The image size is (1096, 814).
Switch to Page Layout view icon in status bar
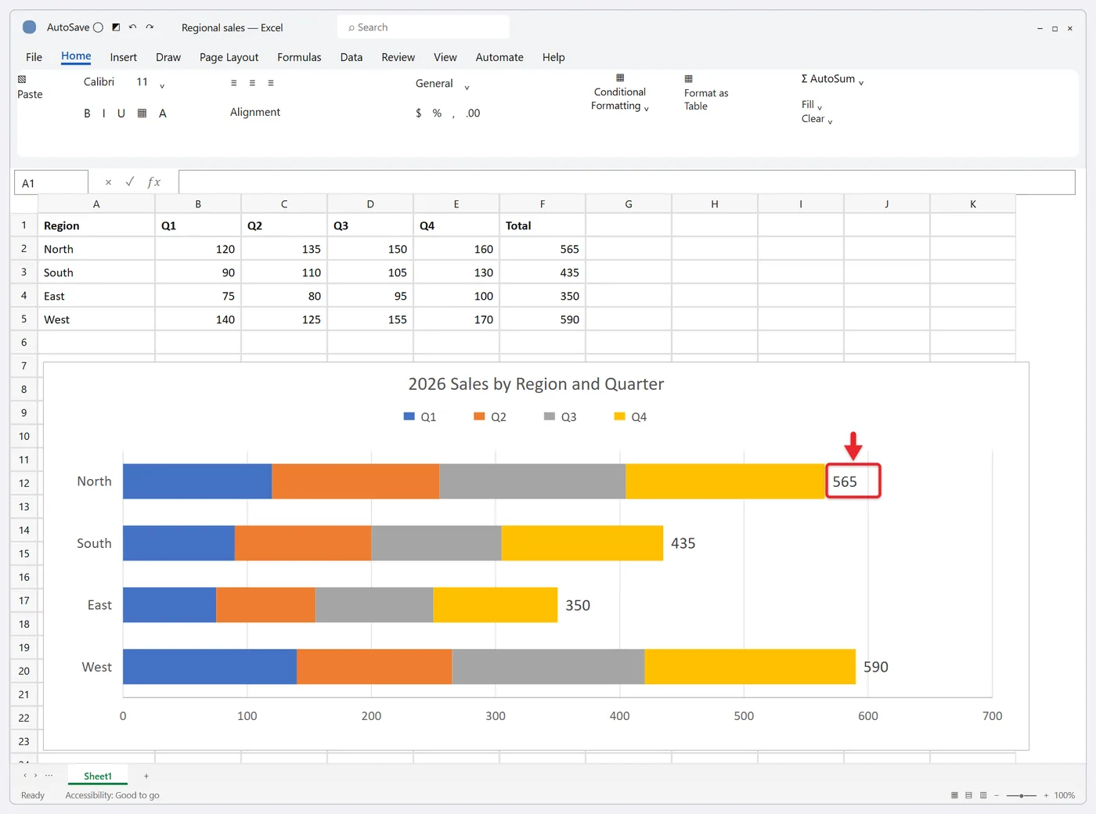[968, 795]
